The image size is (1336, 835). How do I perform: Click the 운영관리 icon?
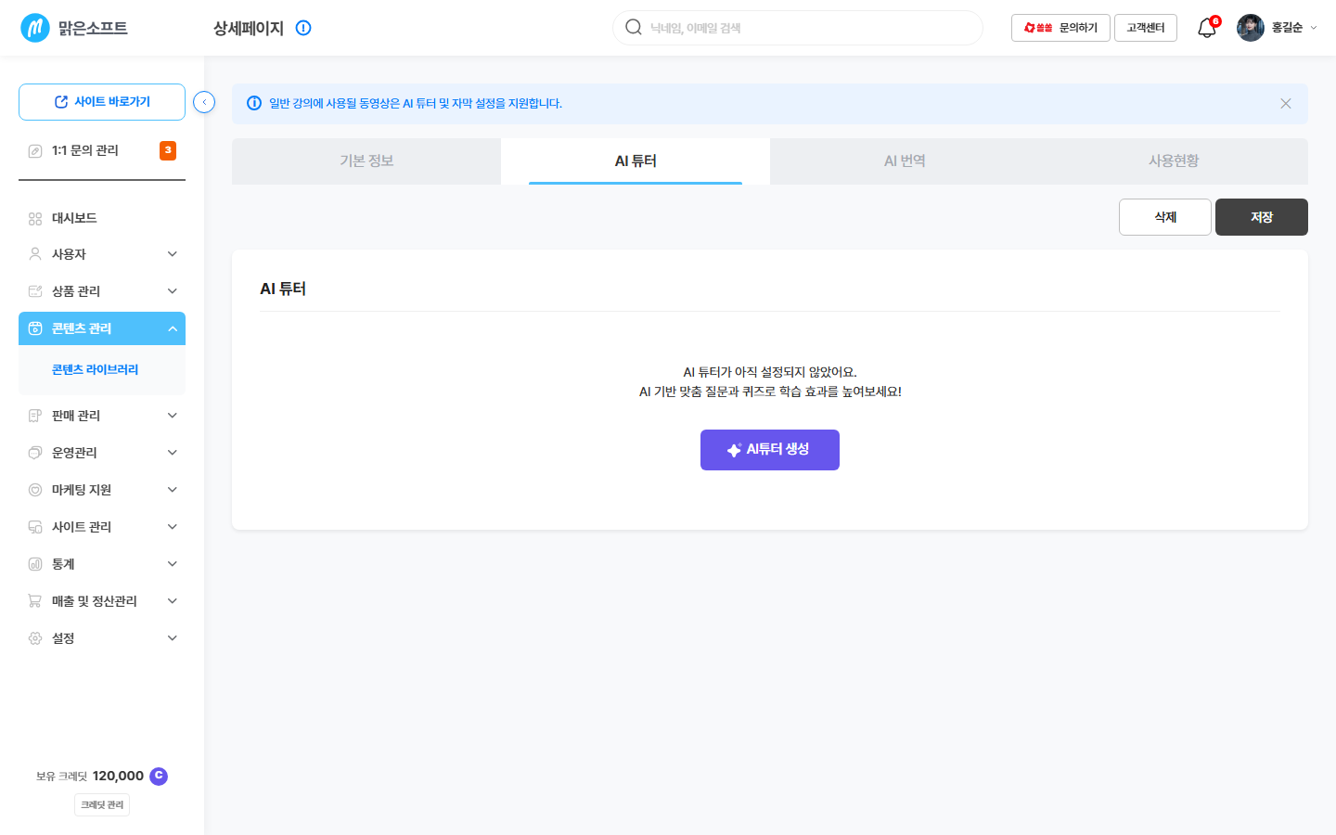coord(35,453)
